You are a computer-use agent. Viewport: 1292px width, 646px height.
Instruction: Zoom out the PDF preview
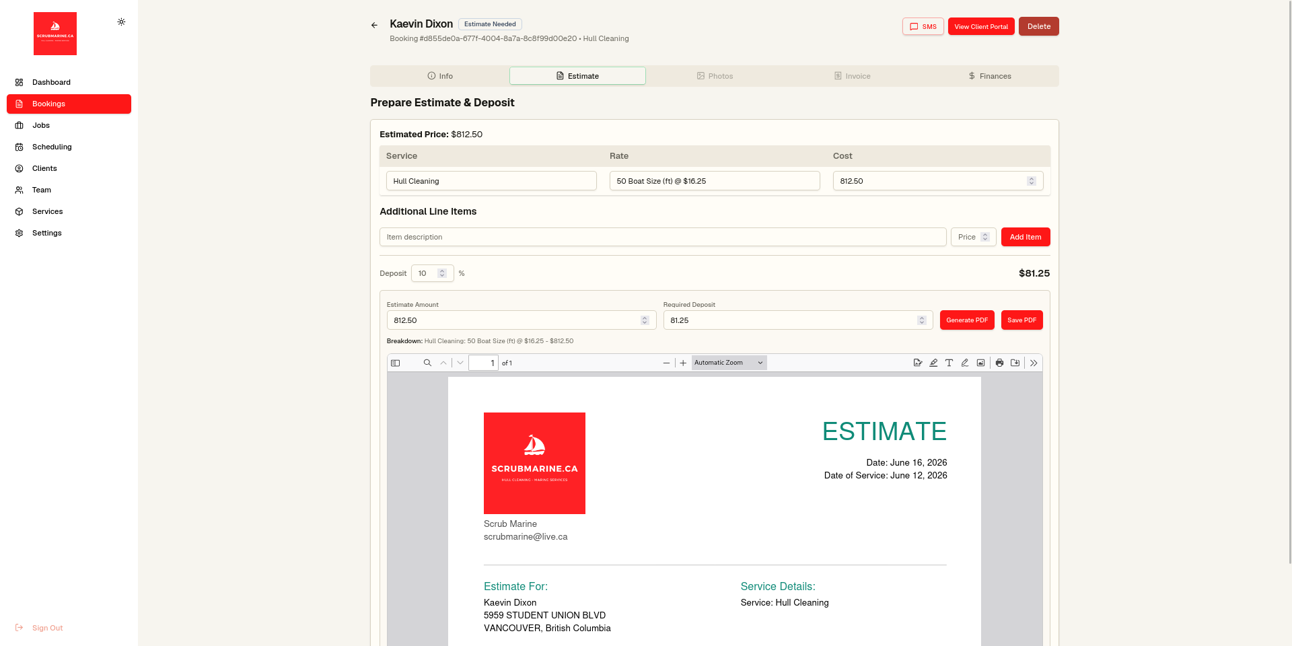point(666,363)
